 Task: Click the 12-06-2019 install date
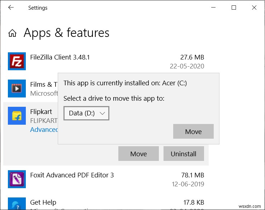(188, 184)
